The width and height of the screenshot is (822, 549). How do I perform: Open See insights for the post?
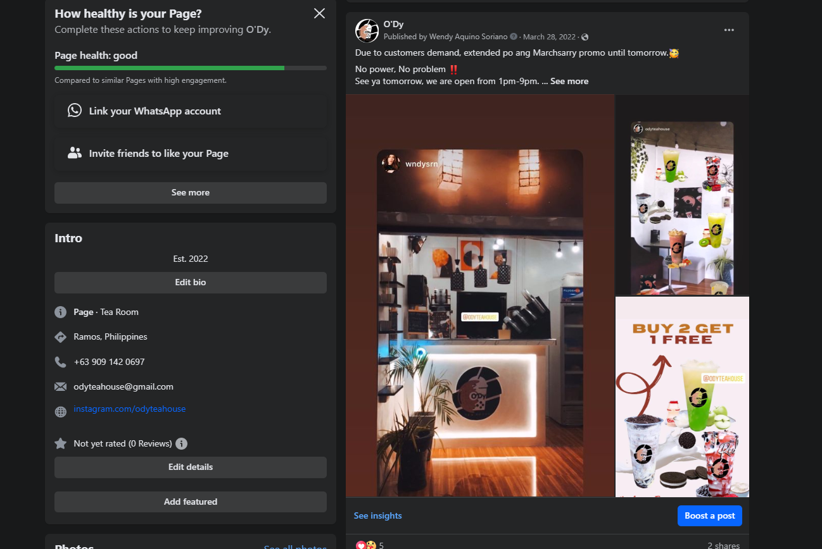(377, 515)
